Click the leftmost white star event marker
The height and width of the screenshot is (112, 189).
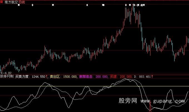coord(19,5)
